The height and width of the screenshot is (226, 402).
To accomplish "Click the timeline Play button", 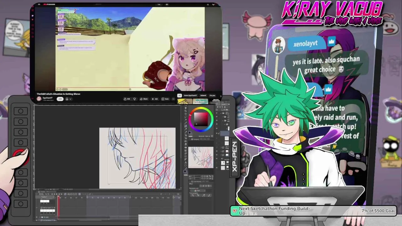I will pos(57,194).
